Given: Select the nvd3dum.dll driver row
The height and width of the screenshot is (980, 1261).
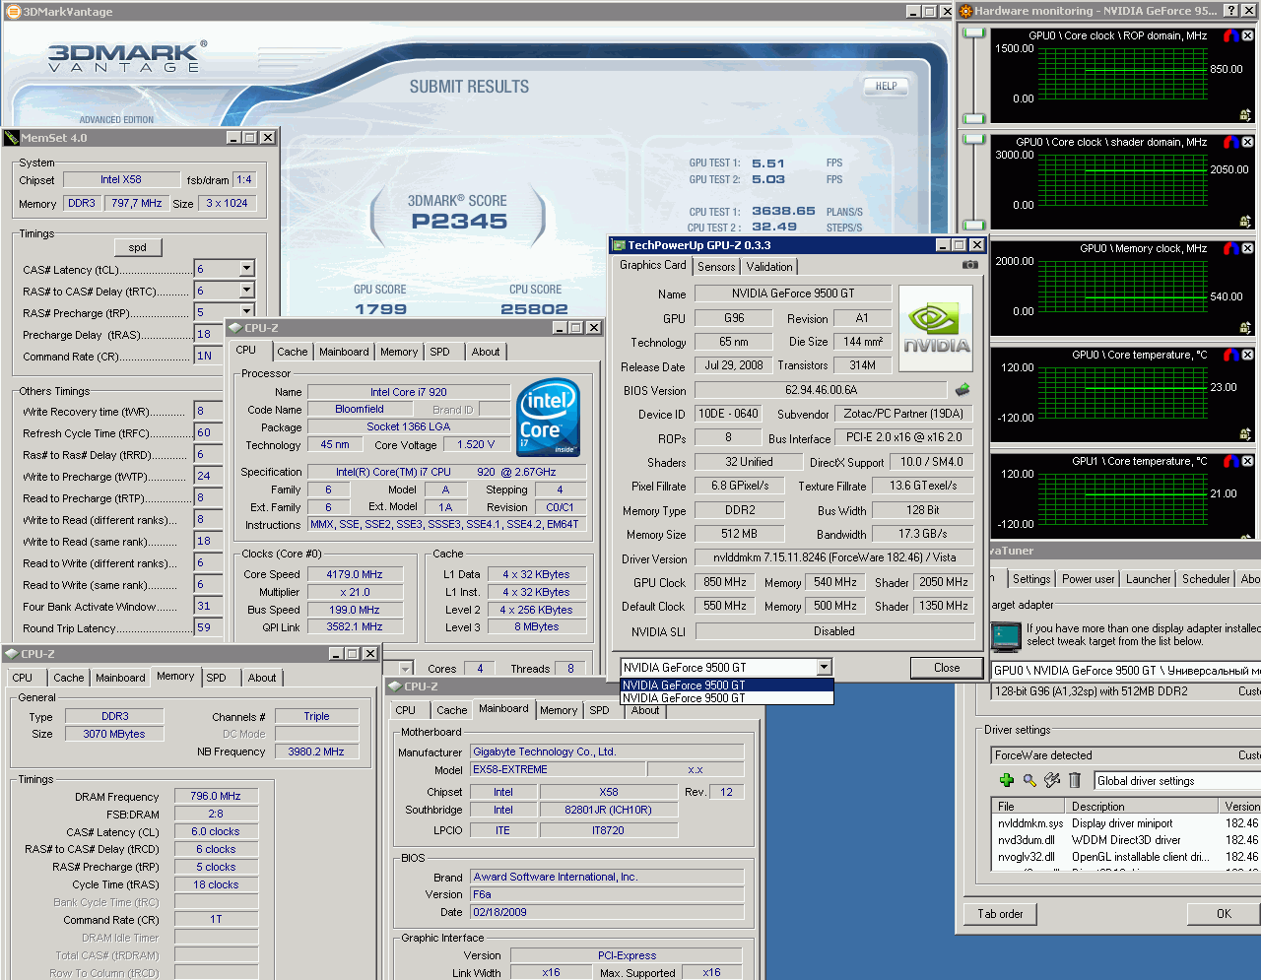Looking at the screenshot, I should [1126, 840].
